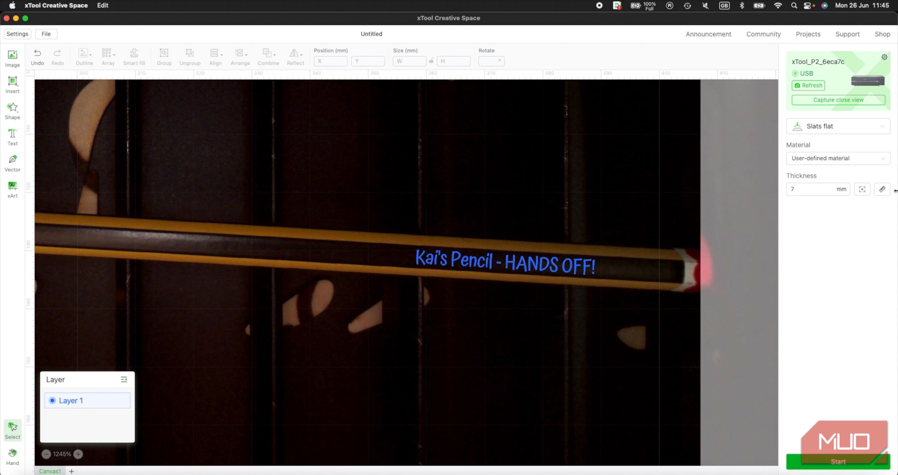Screen dimensions: 898x475
Task: Select the Shape tool in the sidebar
Action: pyautogui.click(x=12, y=110)
